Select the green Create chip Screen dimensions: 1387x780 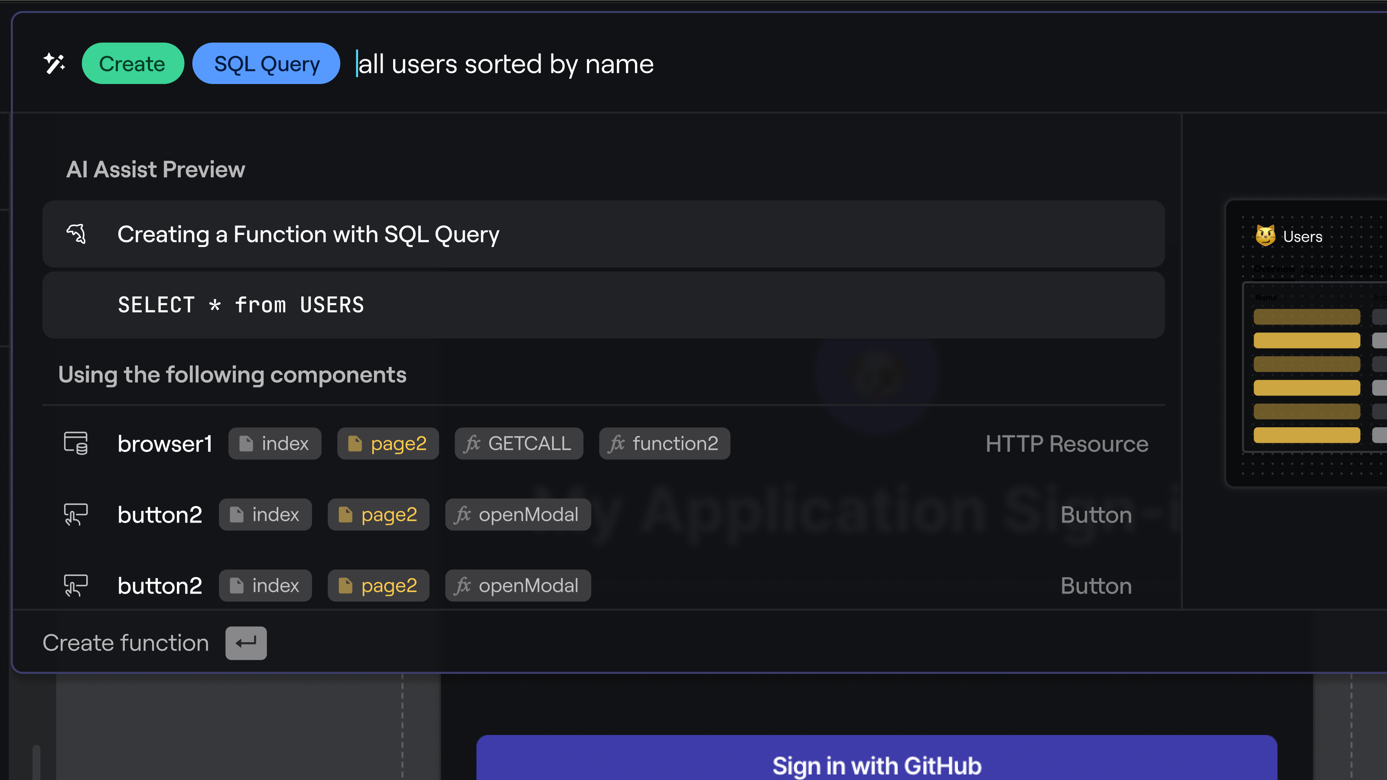click(133, 64)
